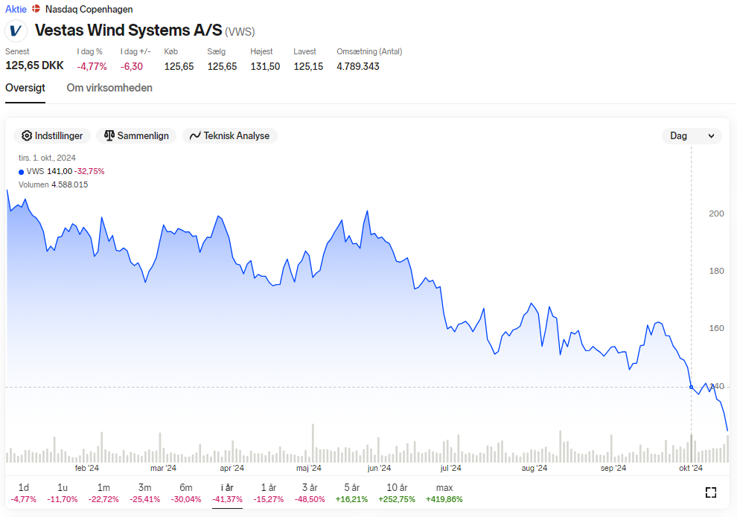Open the Dag interval dropdown

point(692,135)
